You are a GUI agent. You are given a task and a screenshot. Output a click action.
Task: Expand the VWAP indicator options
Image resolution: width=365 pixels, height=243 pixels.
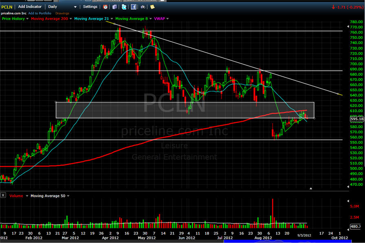click(167, 19)
